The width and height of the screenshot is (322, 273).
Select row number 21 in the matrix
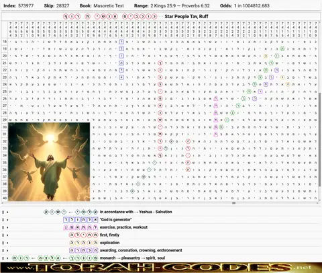click(5, 63)
